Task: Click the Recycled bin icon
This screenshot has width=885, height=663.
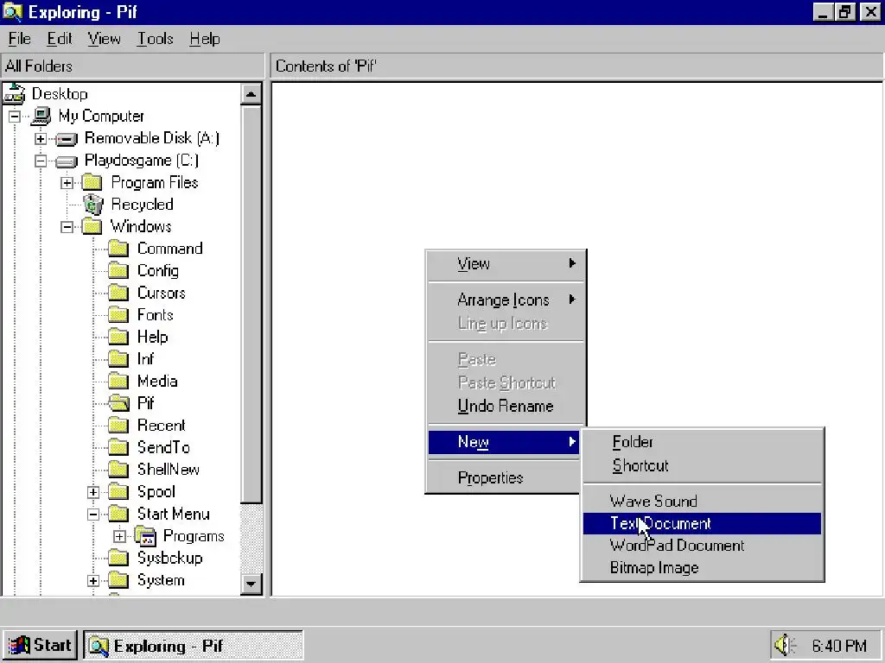Action: tap(93, 205)
